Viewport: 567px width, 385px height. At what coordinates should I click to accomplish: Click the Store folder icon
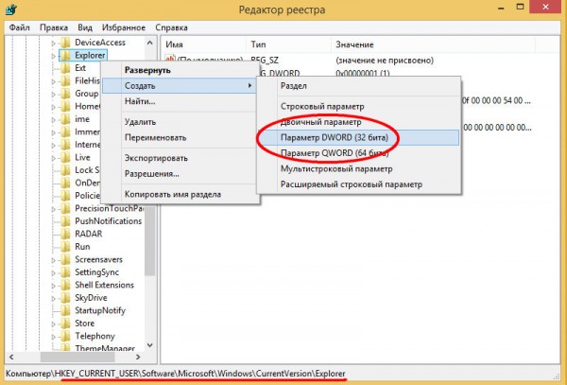coord(64,324)
